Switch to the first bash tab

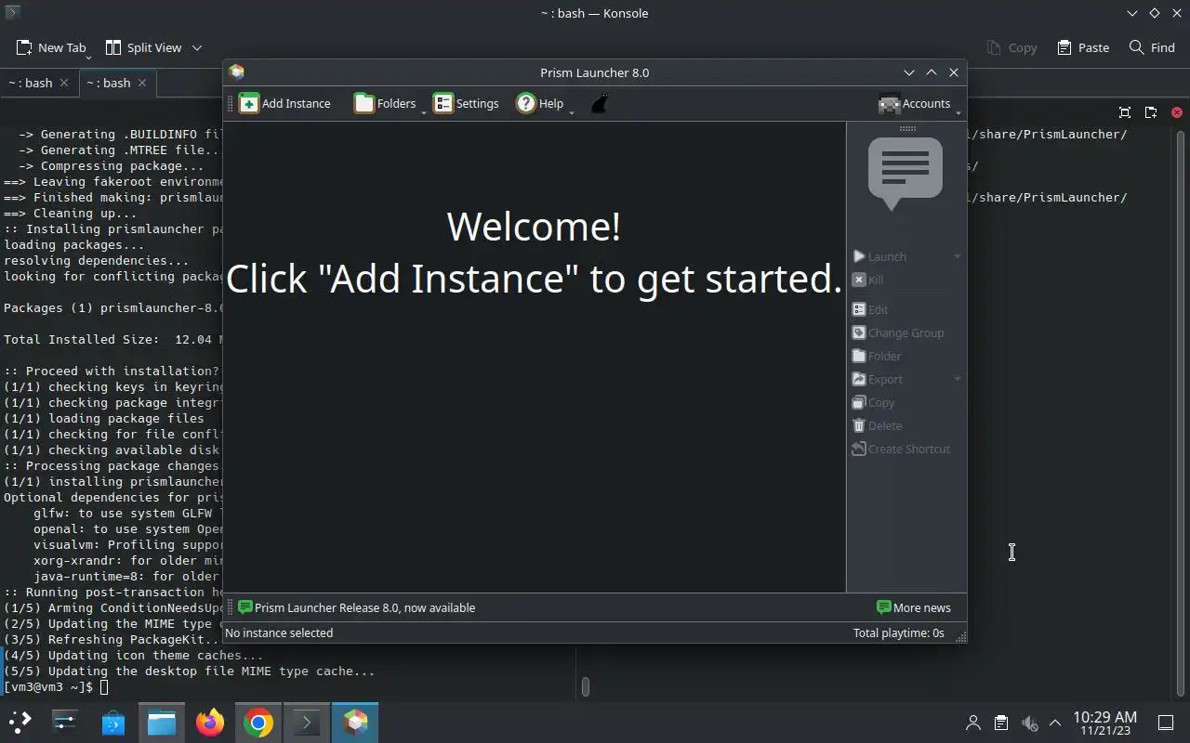(x=39, y=83)
